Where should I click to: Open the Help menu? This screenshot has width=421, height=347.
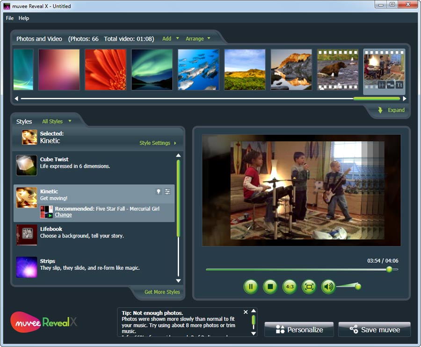(x=24, y=18)
